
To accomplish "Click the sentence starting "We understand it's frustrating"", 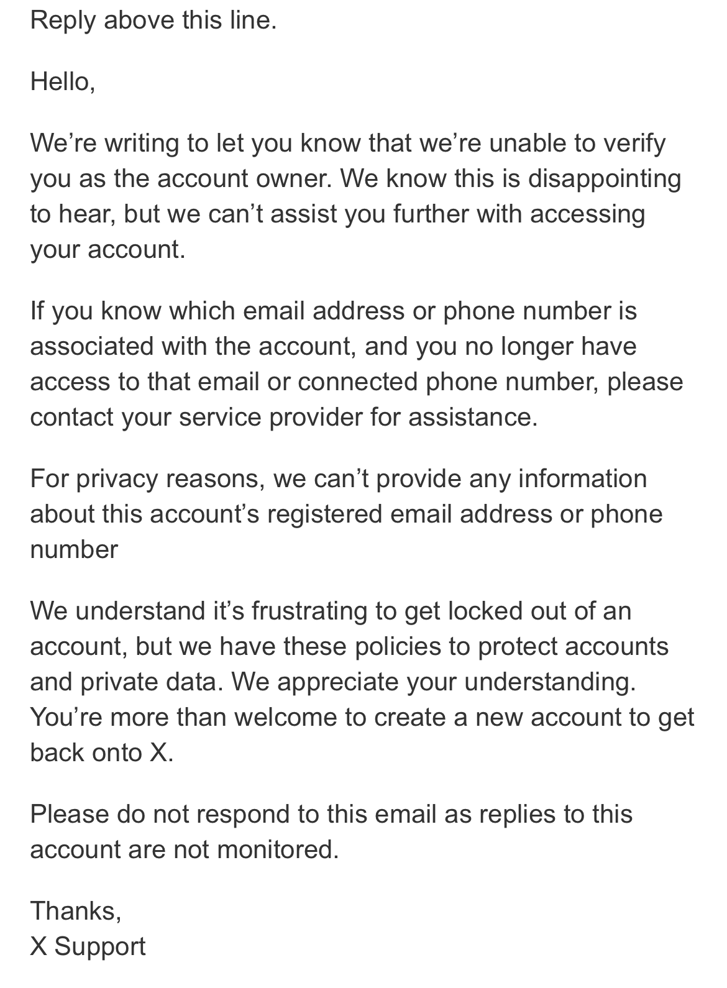I will point(330,611).
